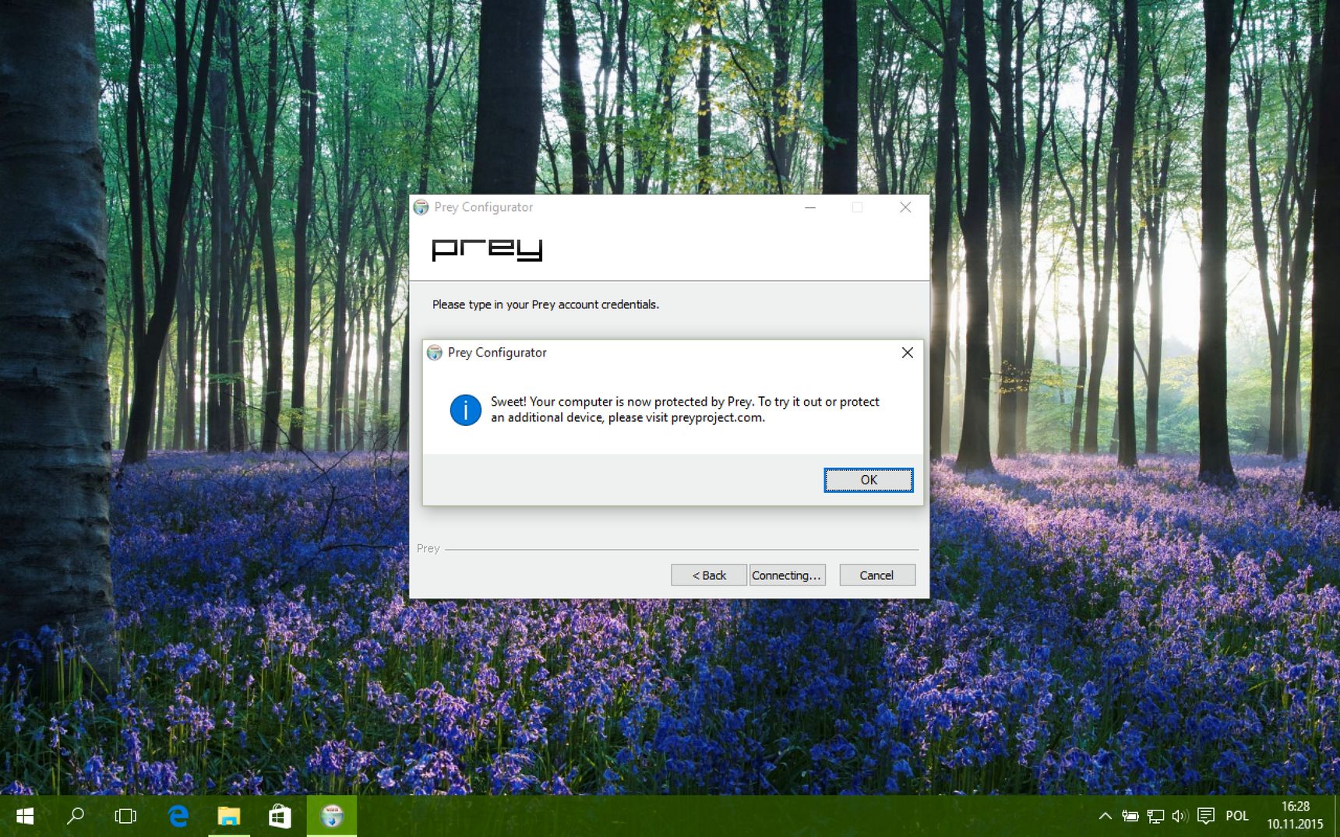The width and height of the screenshot is (1340, 837).
Task: Close the Prey Configurator message dialog
Action: click(x=907, y=353)
